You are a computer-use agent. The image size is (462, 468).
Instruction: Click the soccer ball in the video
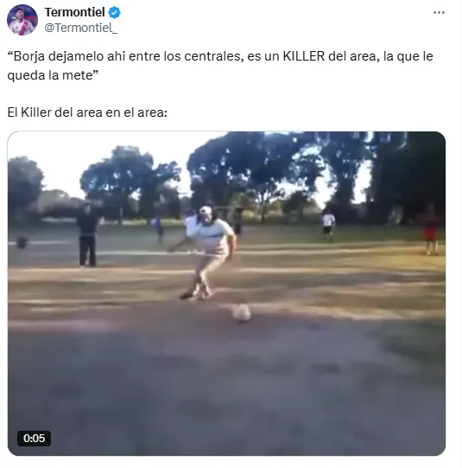(242, 312)
